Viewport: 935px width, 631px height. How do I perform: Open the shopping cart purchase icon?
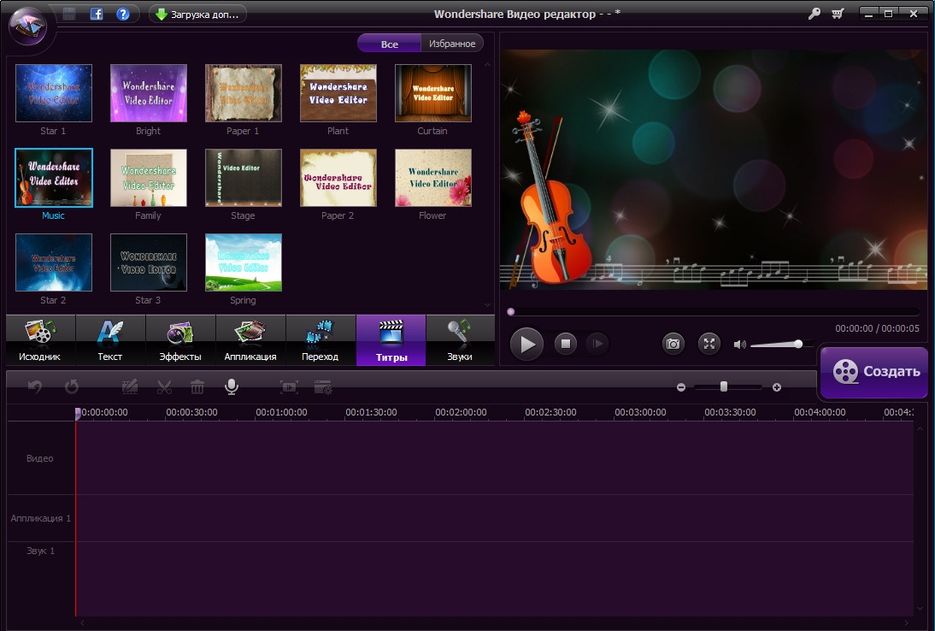coord(838,14)
